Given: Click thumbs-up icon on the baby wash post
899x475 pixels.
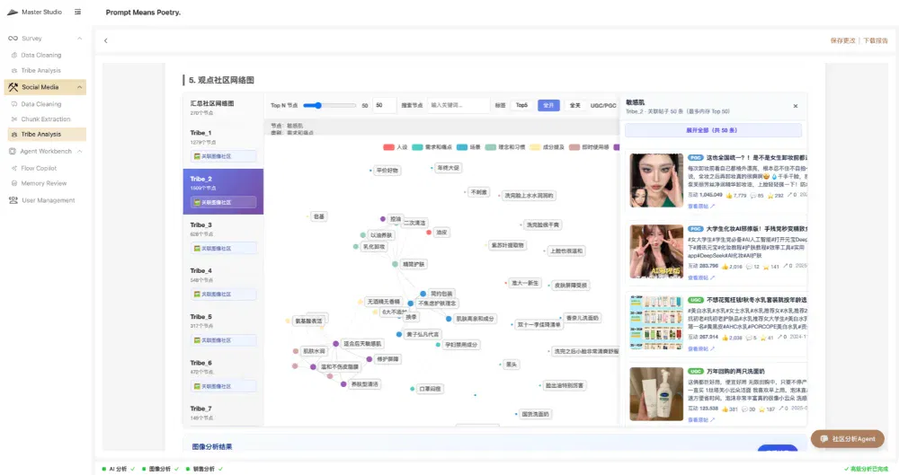Looking at the screenshot, I should coord(725,409).
